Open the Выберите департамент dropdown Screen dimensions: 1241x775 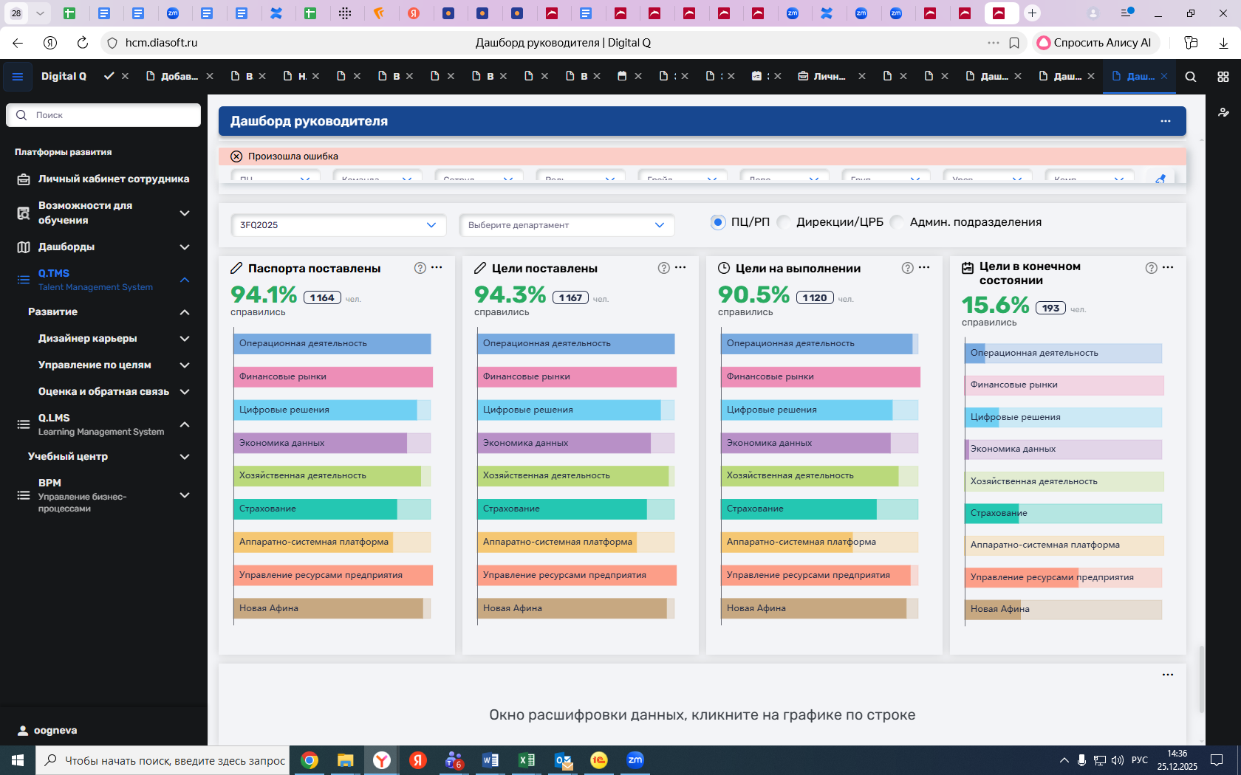pyautogui.click(x=567, y=225)
